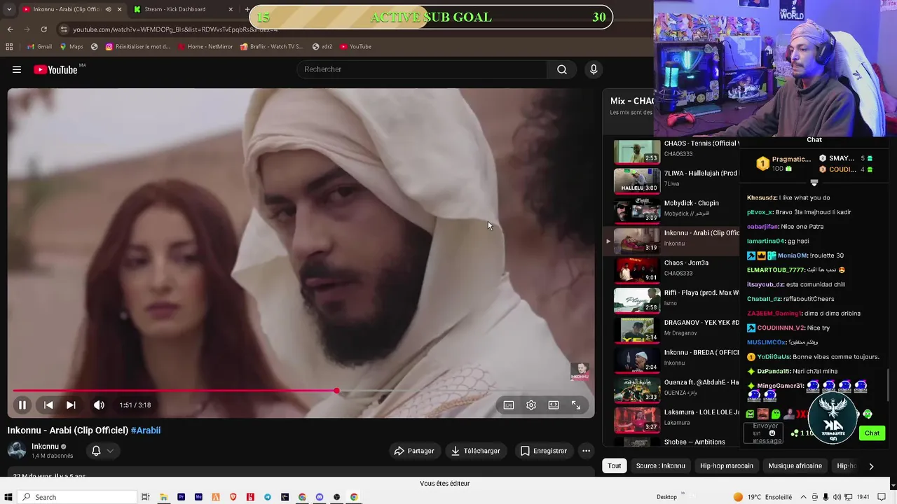The image size is (897, 504).
Task: Open the Inkonnu channel avatar
Action: (17, 450)
